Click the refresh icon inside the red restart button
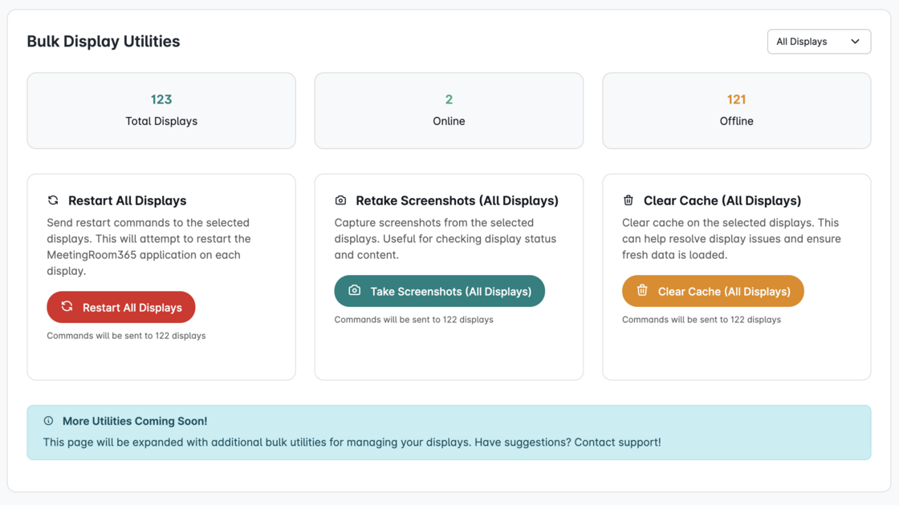Viewport: 899px width, 505px height. tap(67, 307)
